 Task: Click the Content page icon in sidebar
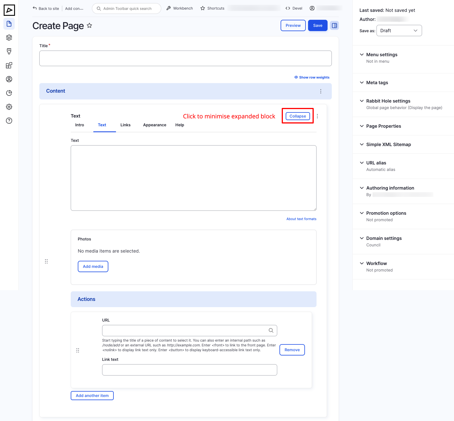click(9, 24)
